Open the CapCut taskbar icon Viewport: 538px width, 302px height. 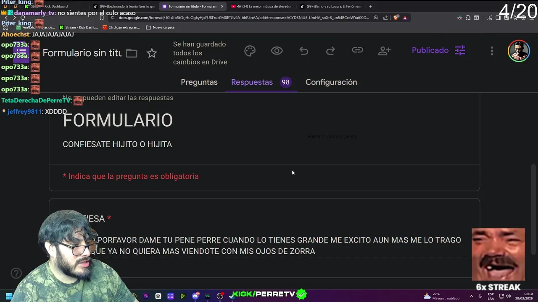(x=158, y=296)
